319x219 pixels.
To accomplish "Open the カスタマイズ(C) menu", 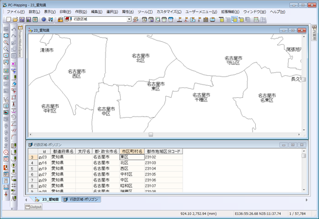I will [x=169, y=12].
